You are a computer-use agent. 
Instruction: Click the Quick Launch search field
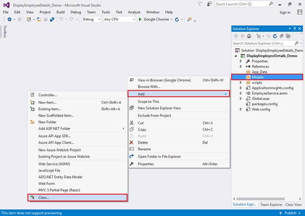[244, 4]
